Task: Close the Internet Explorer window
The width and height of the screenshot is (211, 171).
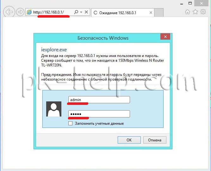Action: point(202,3)
